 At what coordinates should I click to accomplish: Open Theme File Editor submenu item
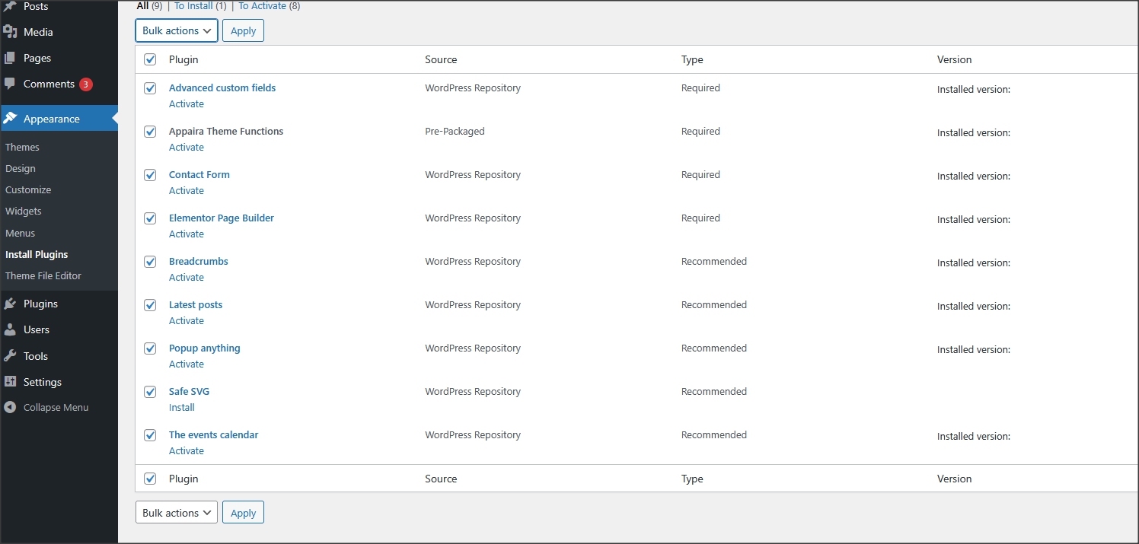click(x=43, y=275)
